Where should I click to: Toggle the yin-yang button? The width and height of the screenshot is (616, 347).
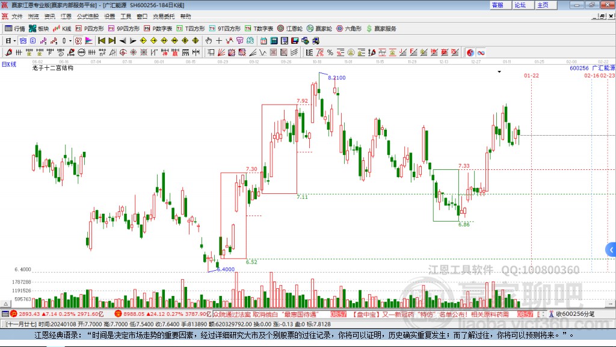pyautogui.click(x=470, y=53)
